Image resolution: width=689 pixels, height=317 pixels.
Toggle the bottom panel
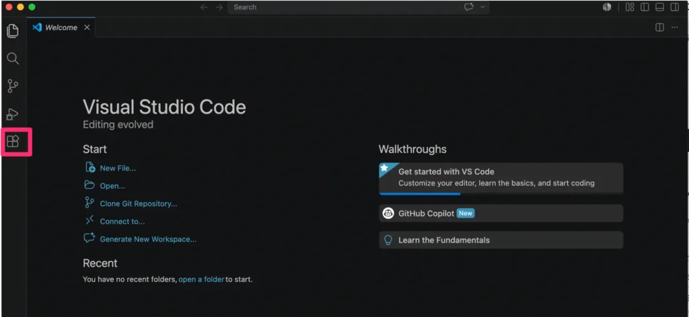tap(659, 7)
